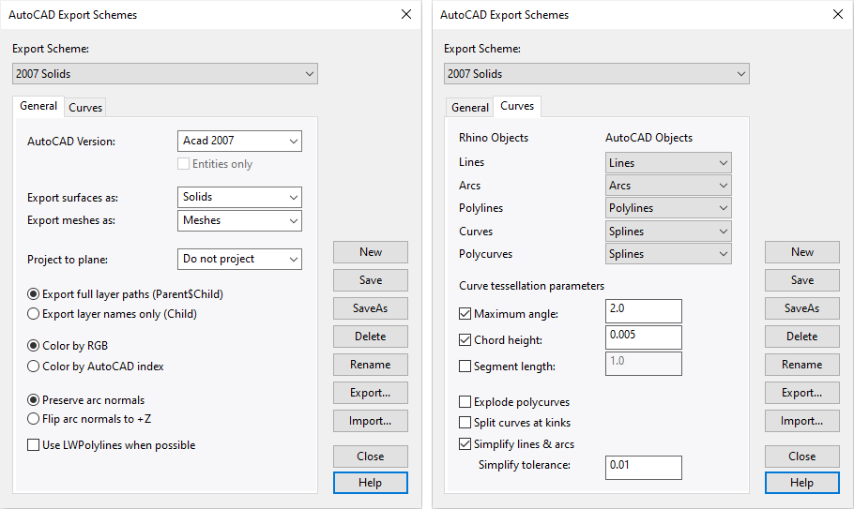Screen dimensions: 854x509
Task: Select Flip arc normals to +Z
Action: 33,419
